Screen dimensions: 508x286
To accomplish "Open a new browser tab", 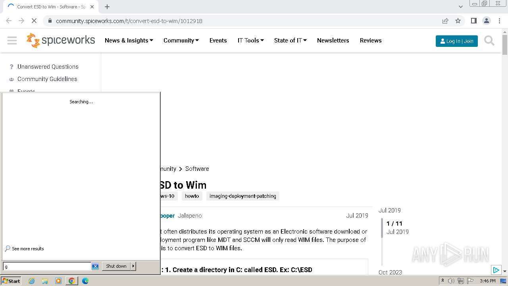I will pos(107,7).
